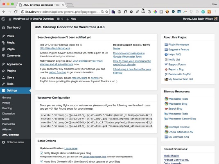
Task: Open 'How to move your sitemap' topic
Action: pos(132,63)
